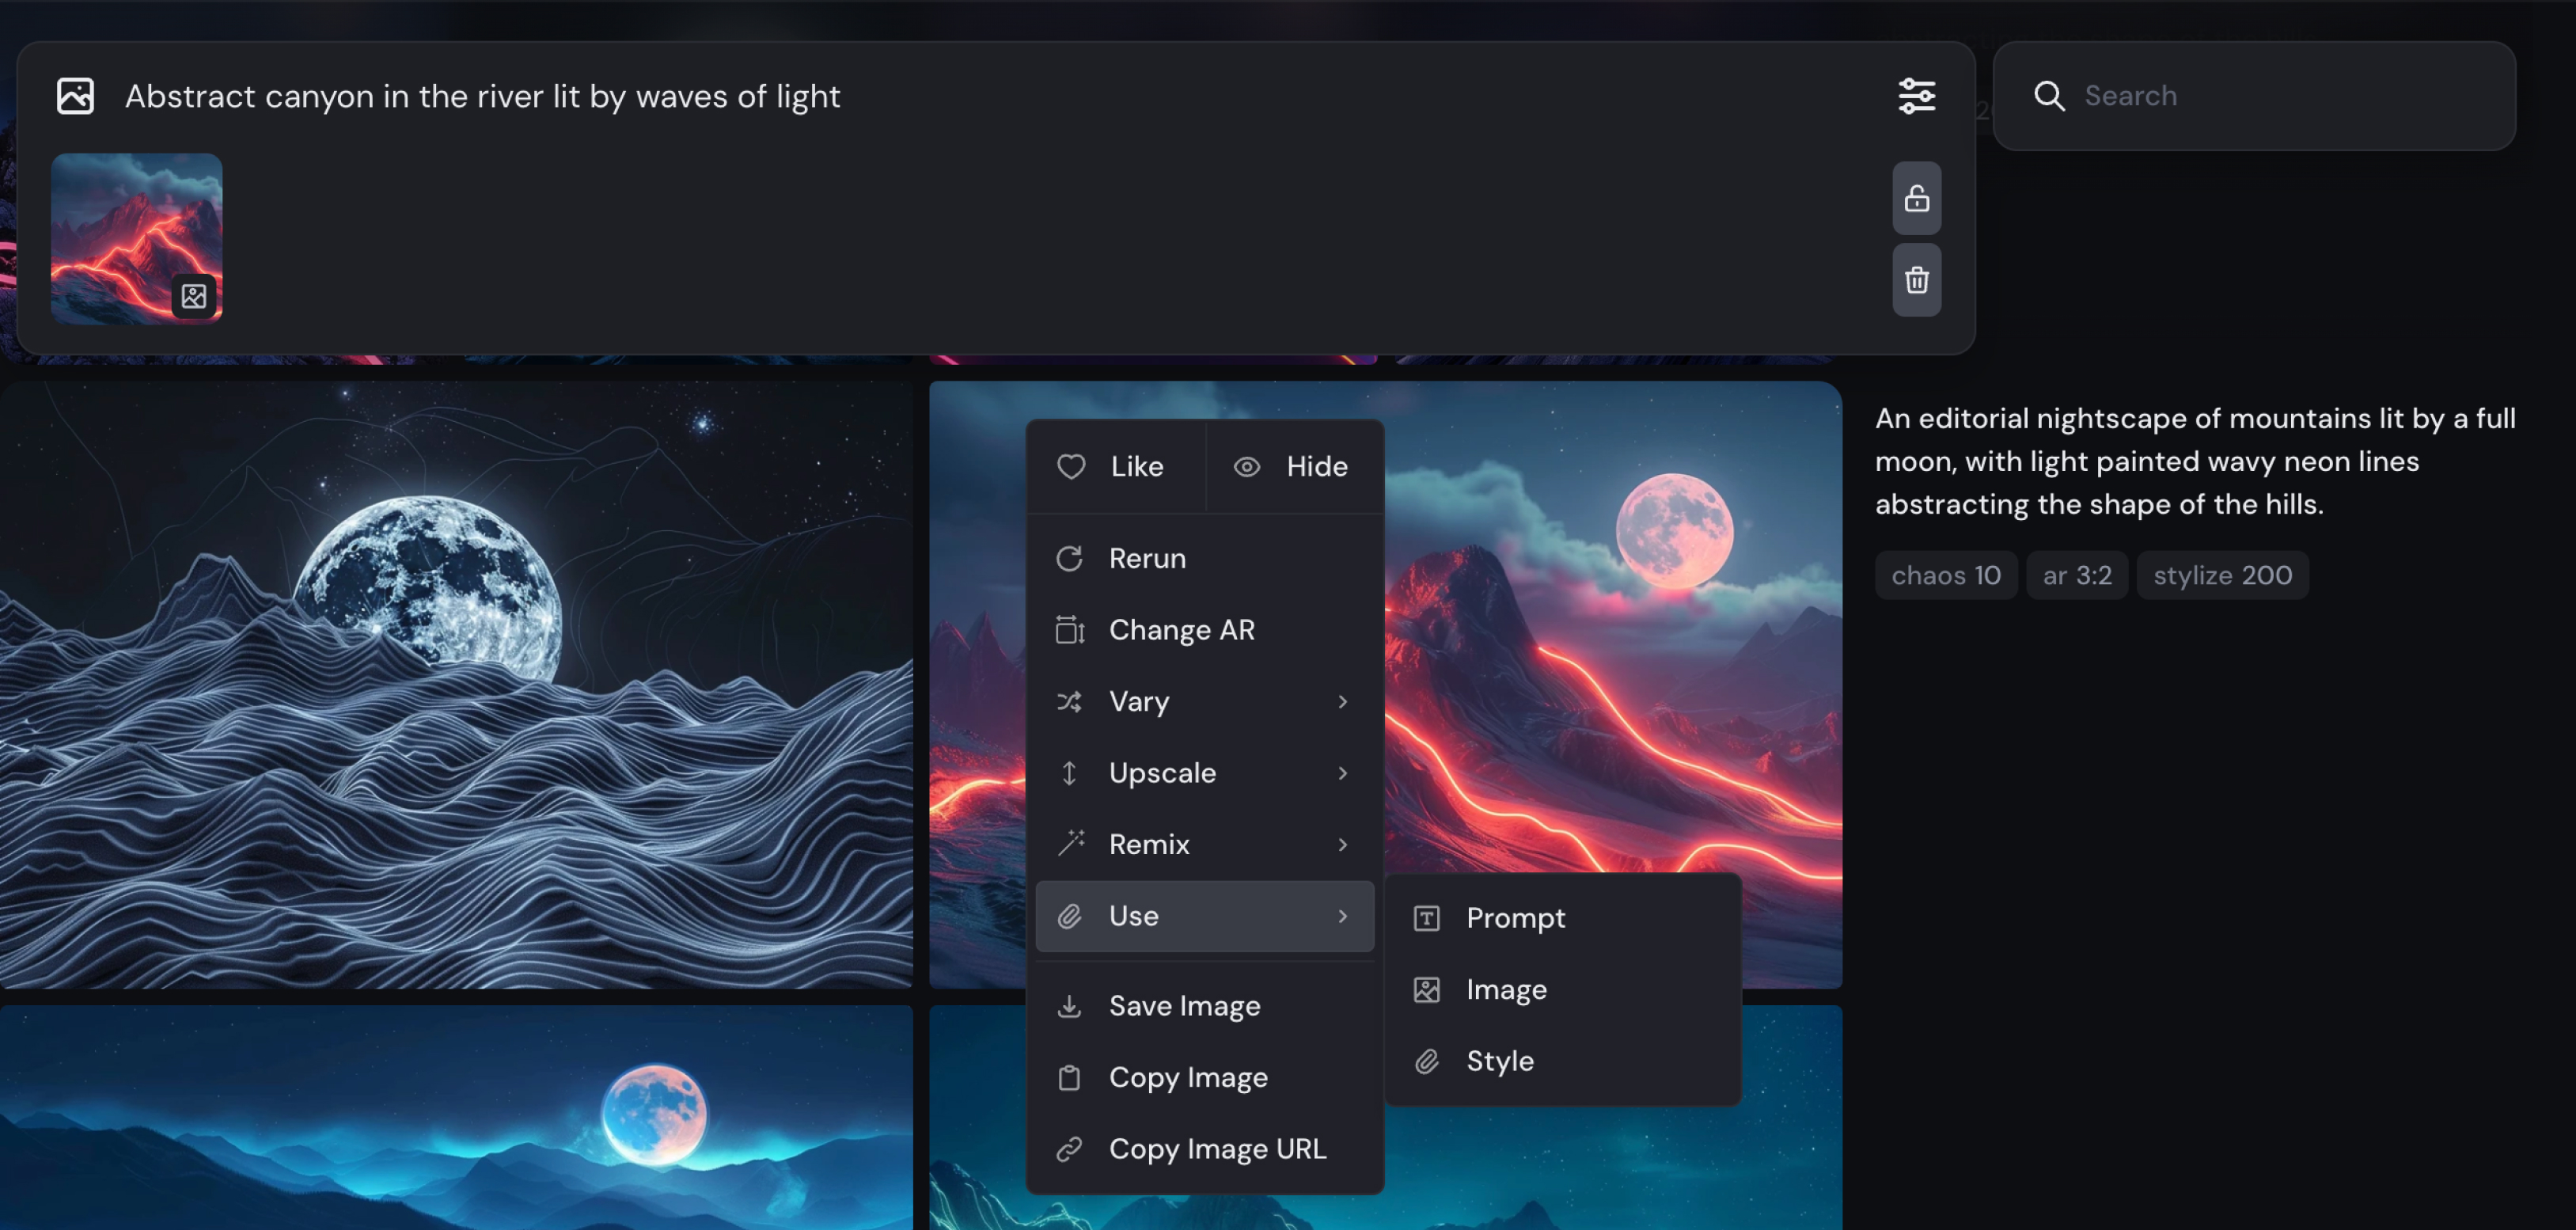This screenshot has height=1230, width=2576.
Task: Select Save Image from the context menu
Action: click(x=1184, y=1006)
